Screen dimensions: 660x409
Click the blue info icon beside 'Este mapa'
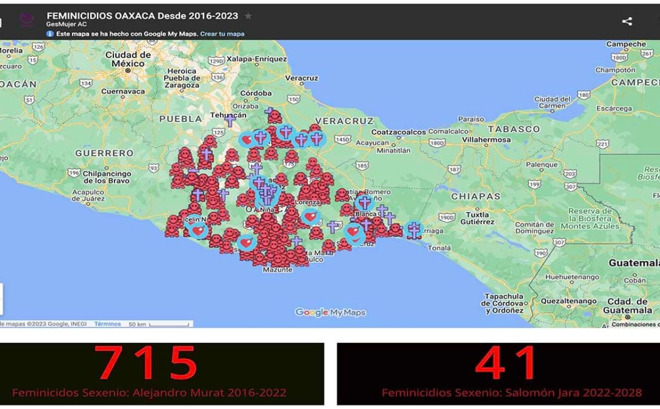pyautogui.click(x=50, y=34)
